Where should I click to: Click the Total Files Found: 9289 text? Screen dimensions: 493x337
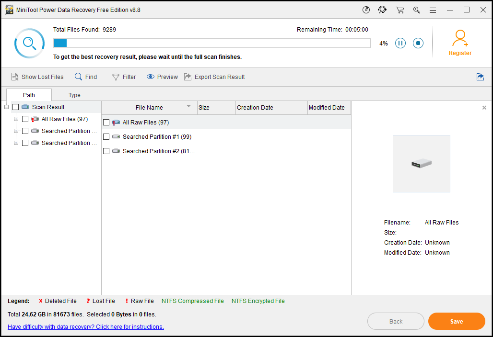pyautogui.click(x=84, y=30)
